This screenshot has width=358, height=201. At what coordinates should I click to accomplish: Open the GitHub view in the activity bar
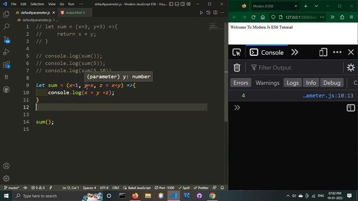coord(6,89)
